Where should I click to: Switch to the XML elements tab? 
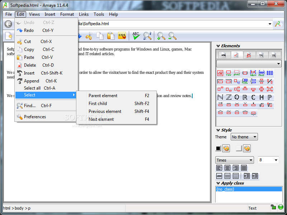274,55
